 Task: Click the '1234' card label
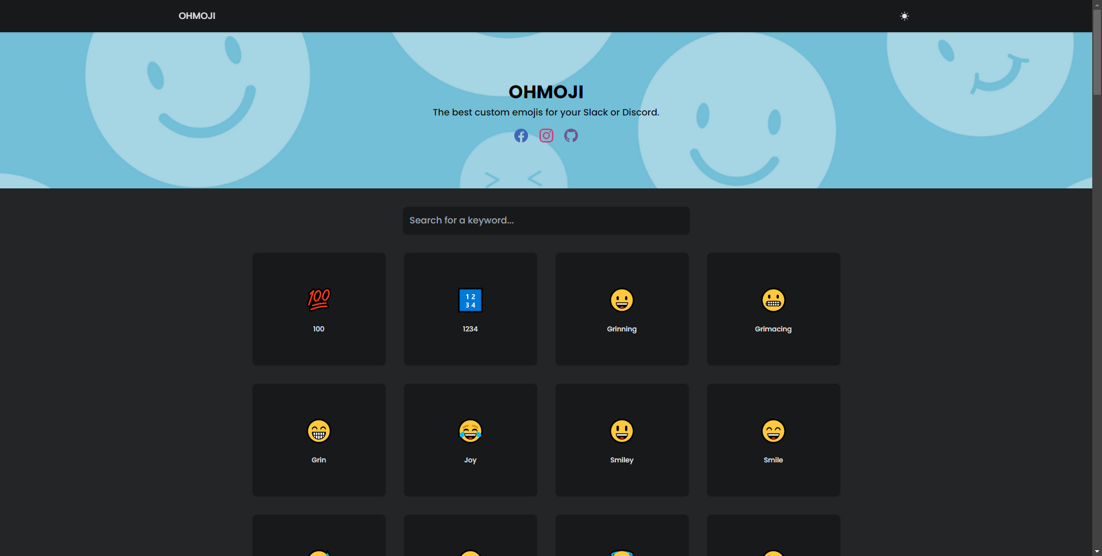pos(471,329)
